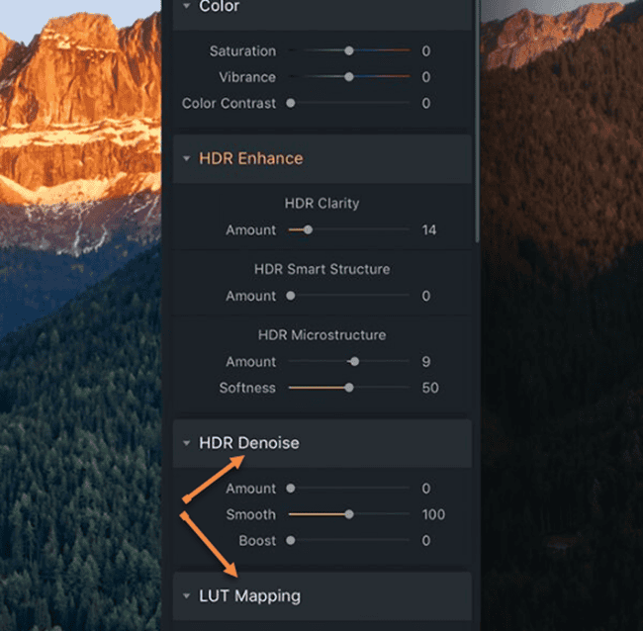Click the Saturation label
Image resolution: width=643 pixels, height=631 pixels.
pyautogui.click(x=242, y=50)
